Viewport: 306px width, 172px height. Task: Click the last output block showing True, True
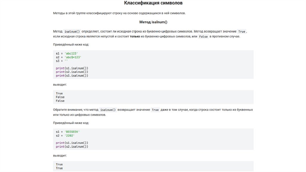click(x=153, y=166)
